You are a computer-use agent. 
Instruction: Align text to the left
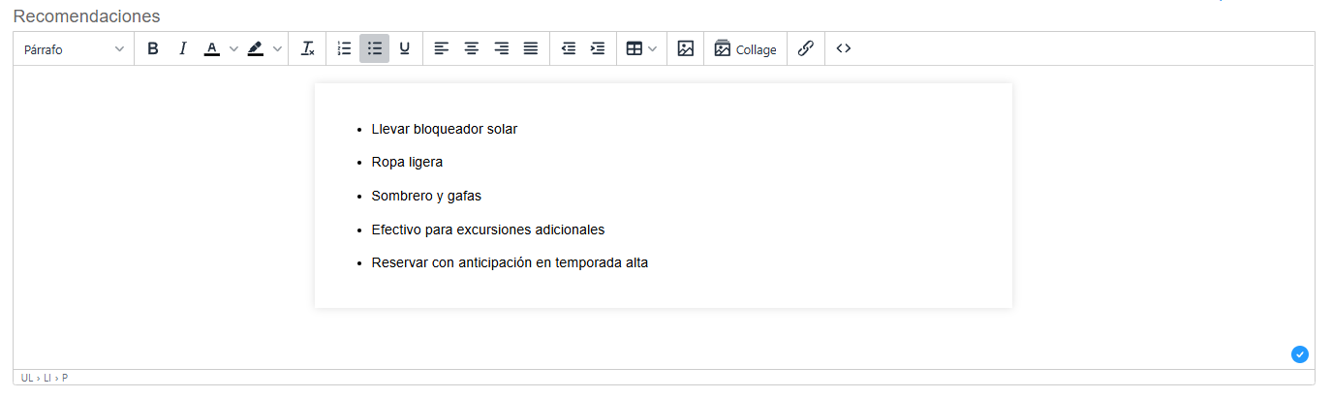pos(441,49)
